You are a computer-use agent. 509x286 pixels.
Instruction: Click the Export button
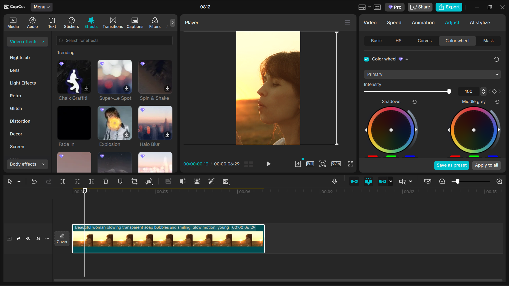(449, 7)
